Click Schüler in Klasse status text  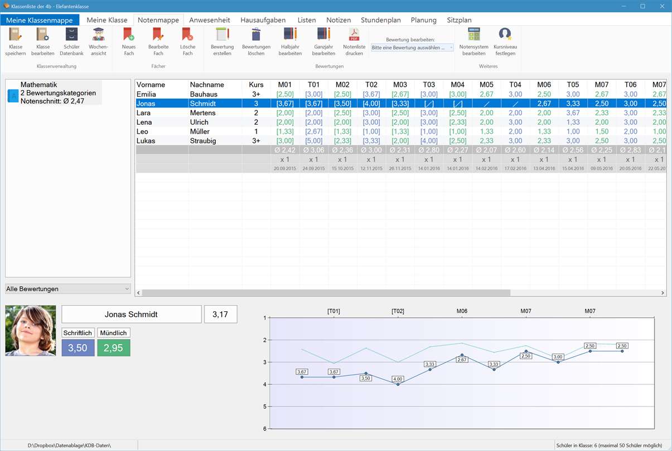pyautogui.click(x=609, y=445)
